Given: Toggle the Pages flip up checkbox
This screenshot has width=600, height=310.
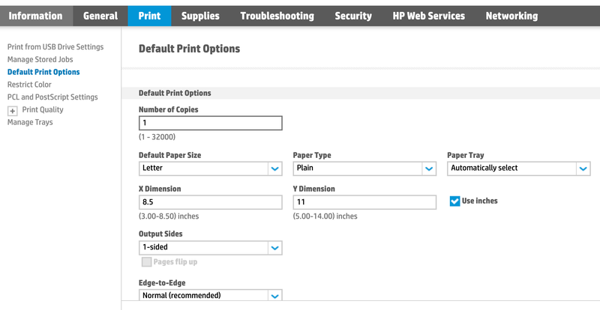Looking at the screenshot, I should pos(146,262).
